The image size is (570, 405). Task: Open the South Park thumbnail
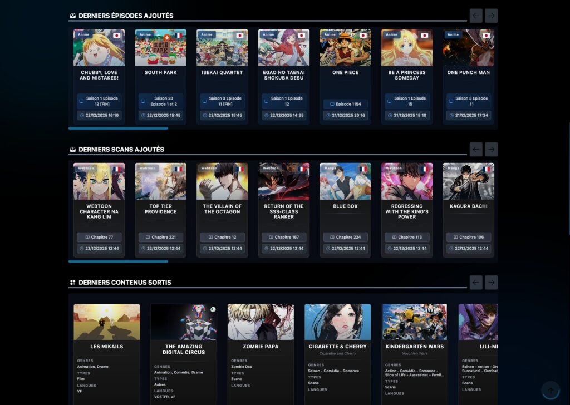click(161, 48)
